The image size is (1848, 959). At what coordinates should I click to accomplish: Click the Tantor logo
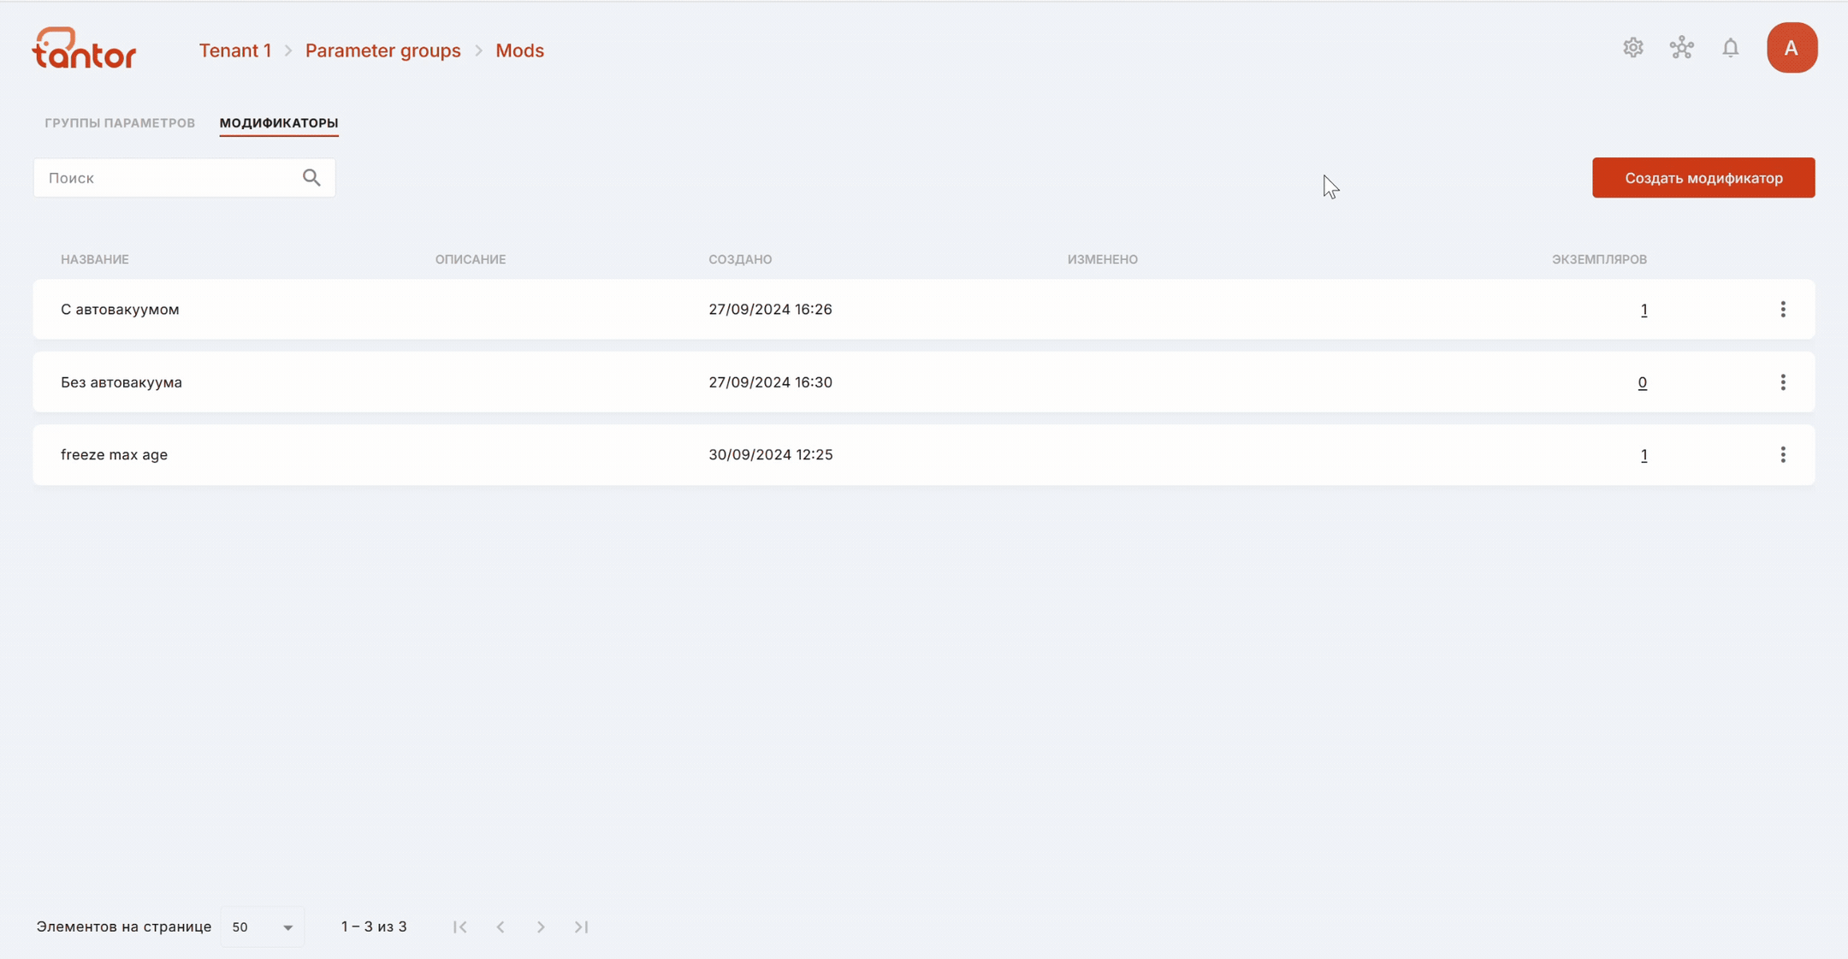[84, 49]
